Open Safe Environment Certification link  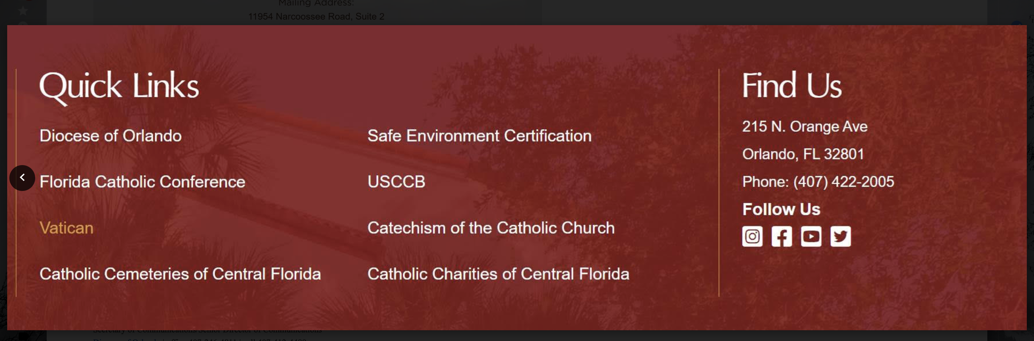[x=479, y=136]
